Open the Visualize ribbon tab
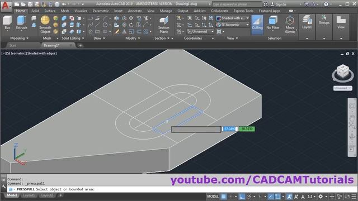Image resolution: width=358 pixels, height=201 pixels. (x=81, y=11)
